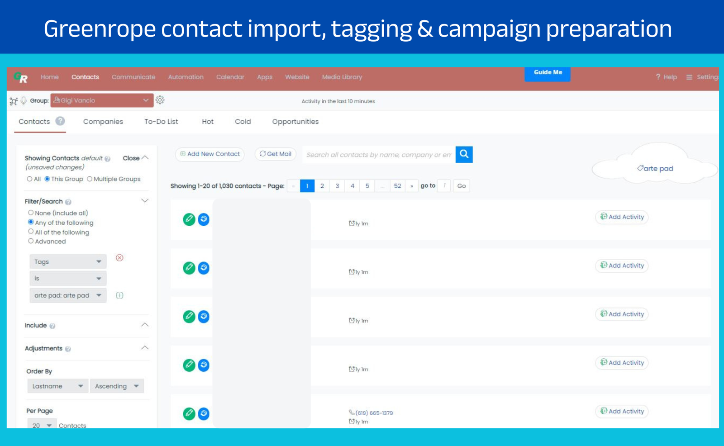Select Multiple Groups radio option

point(90,179)
